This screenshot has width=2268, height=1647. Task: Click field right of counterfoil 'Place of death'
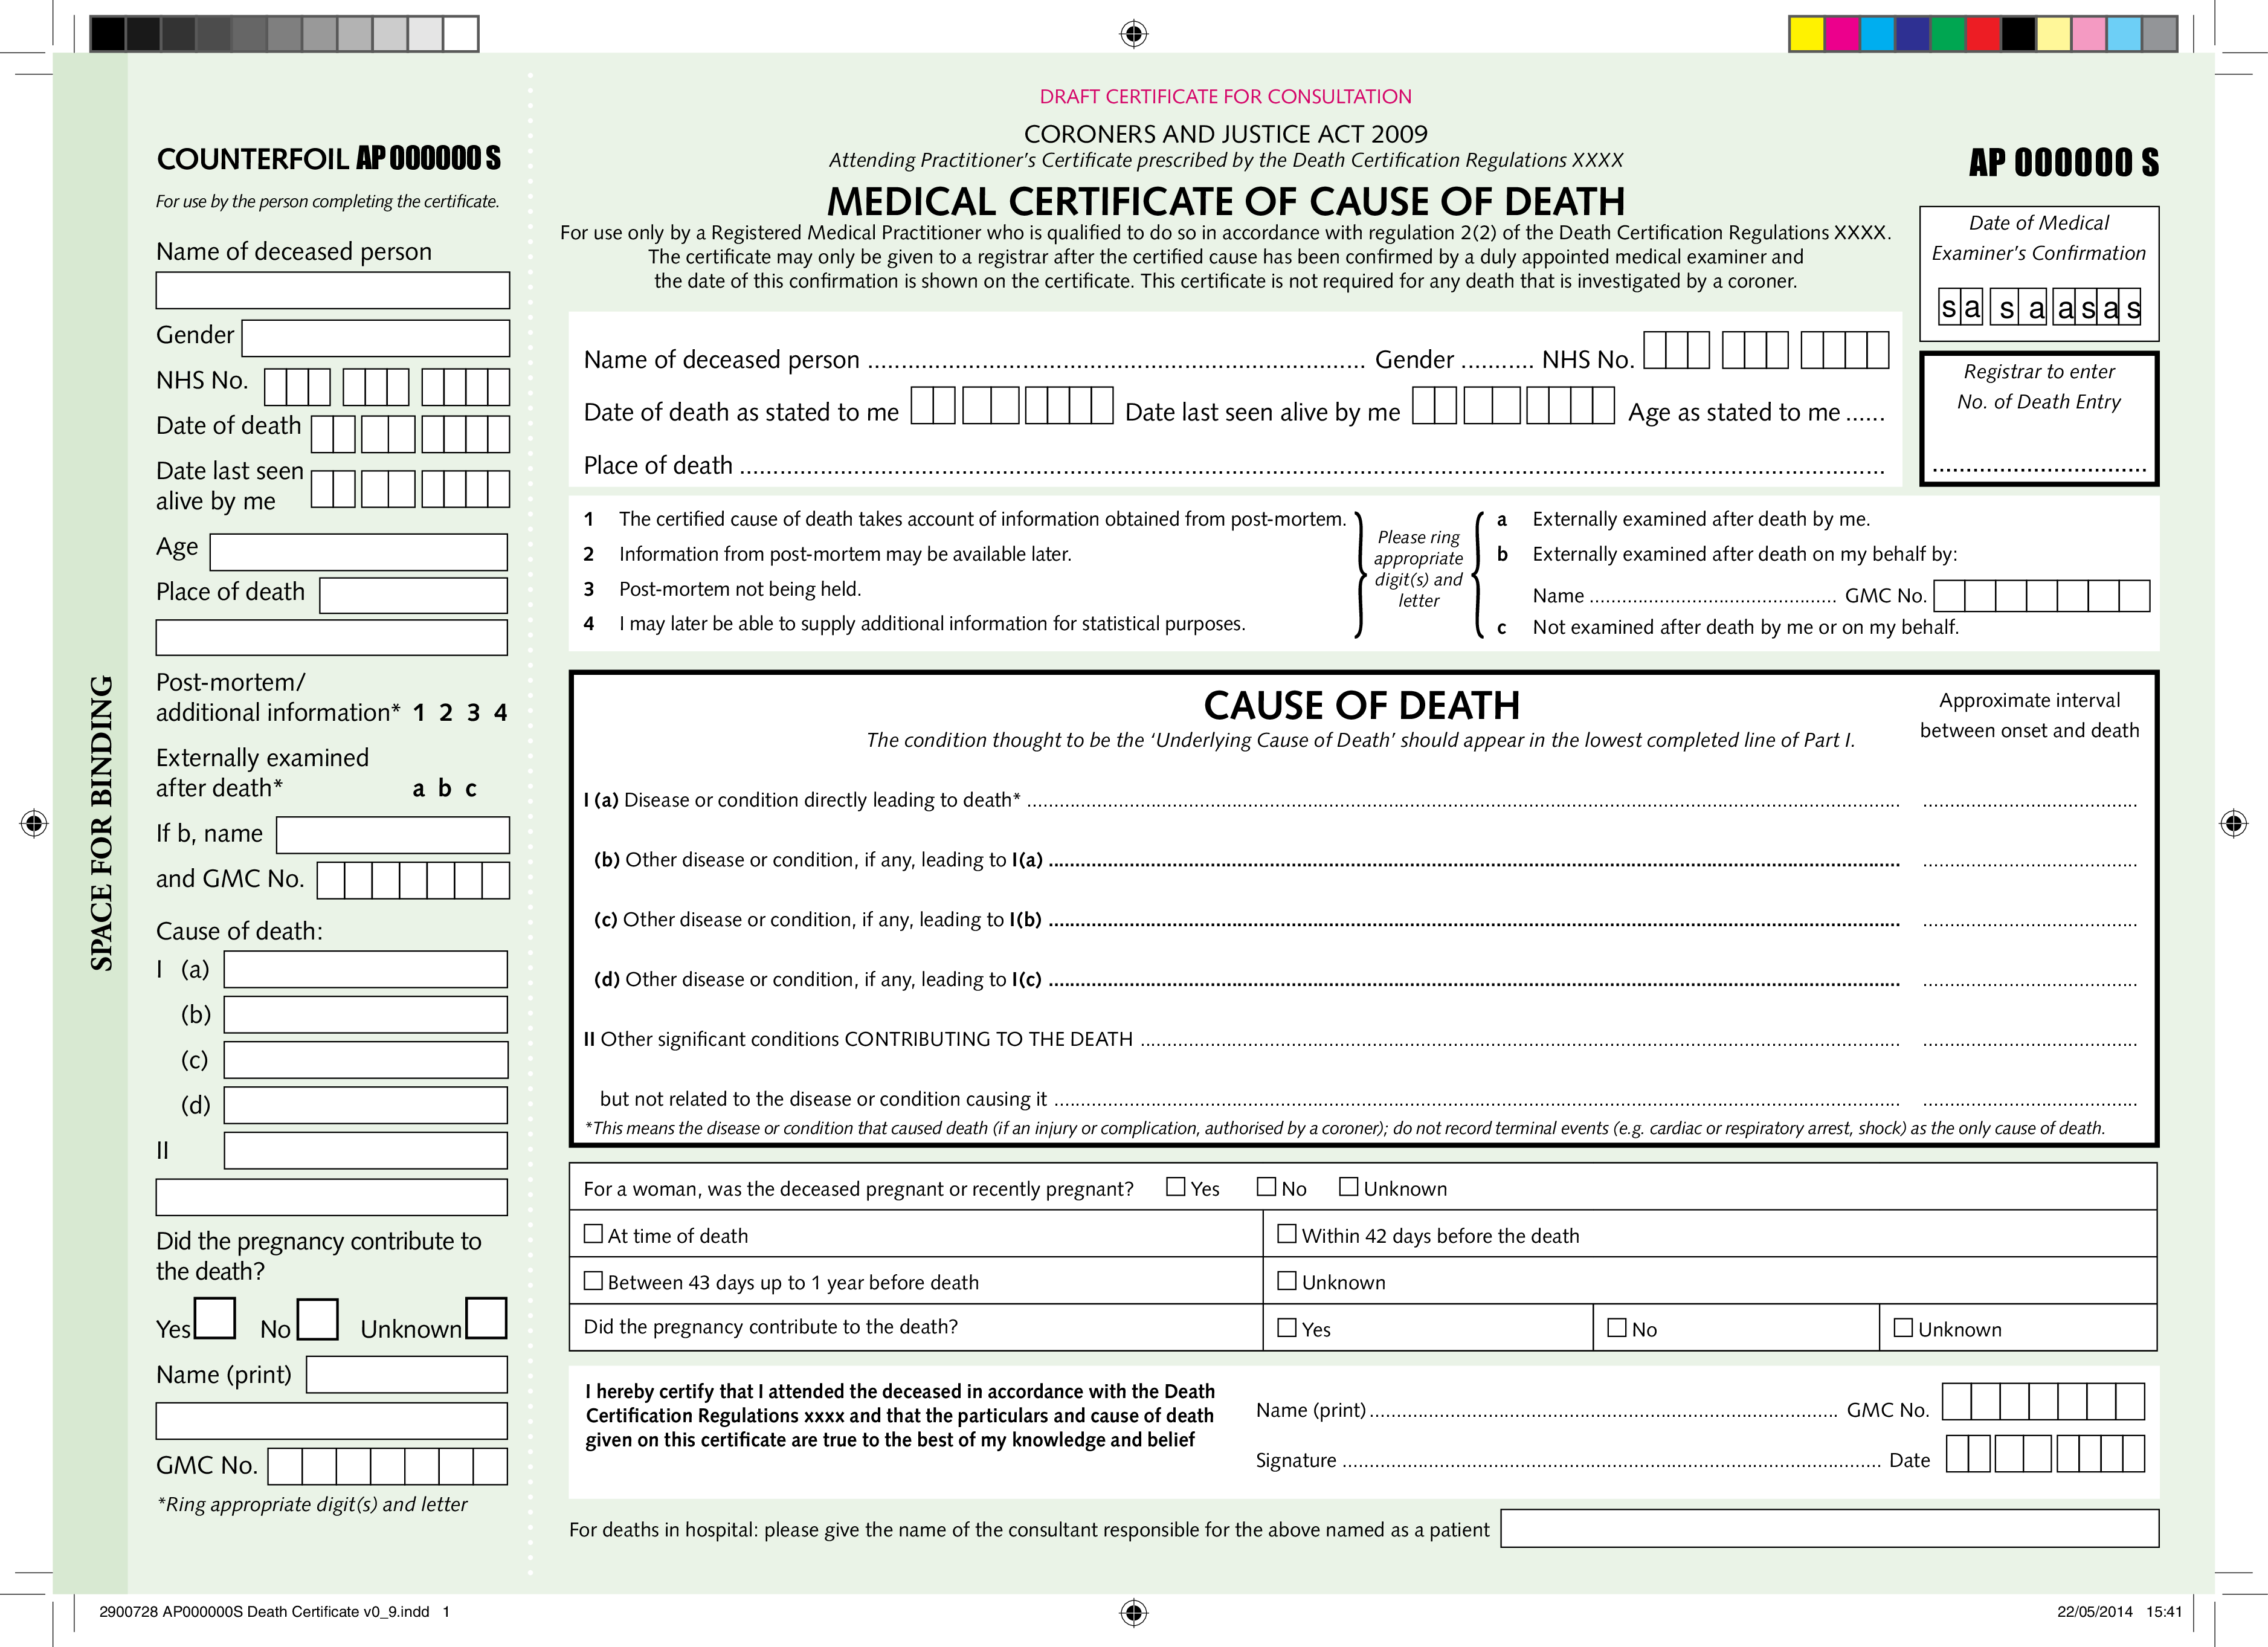pos(414,596)
